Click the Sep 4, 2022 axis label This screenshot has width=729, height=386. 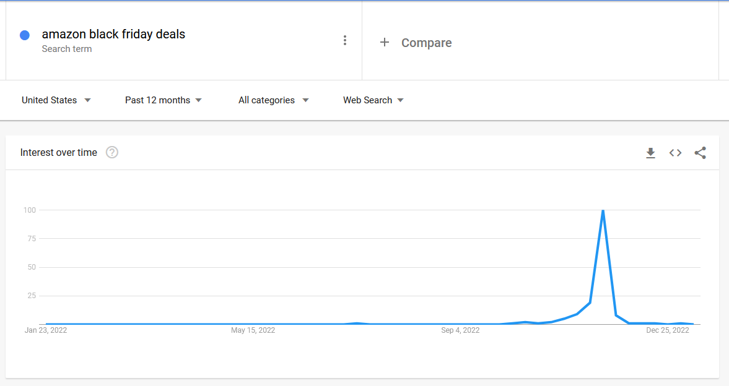point(460,330)
